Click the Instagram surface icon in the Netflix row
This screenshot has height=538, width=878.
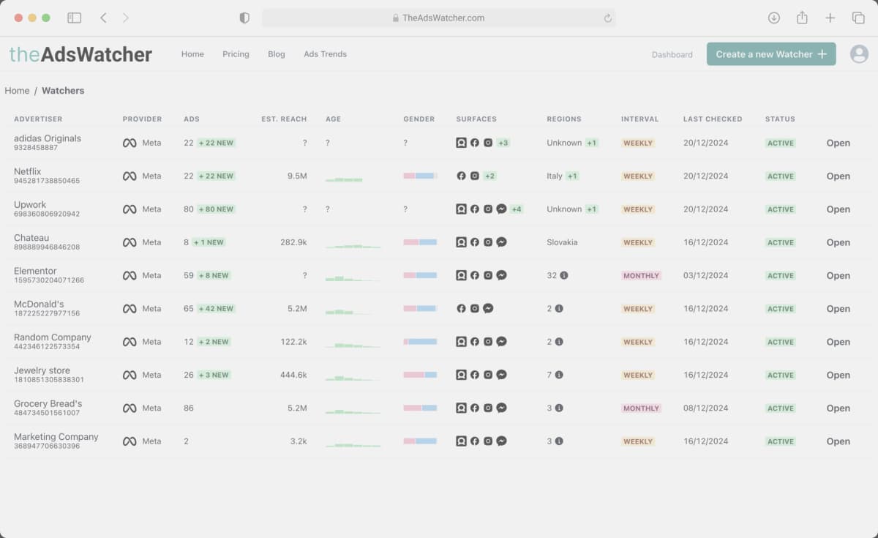pos(475,176)
